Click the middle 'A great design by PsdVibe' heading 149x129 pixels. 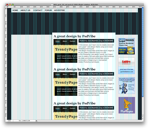coord(74,69)
